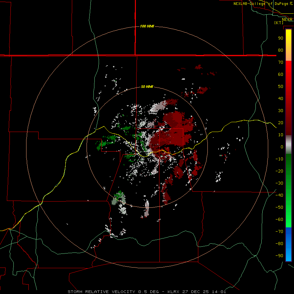This screenshot has width=294, height=294.
Task: Click the 50 NMI range ring label
Action: click(x=147, y=87)
